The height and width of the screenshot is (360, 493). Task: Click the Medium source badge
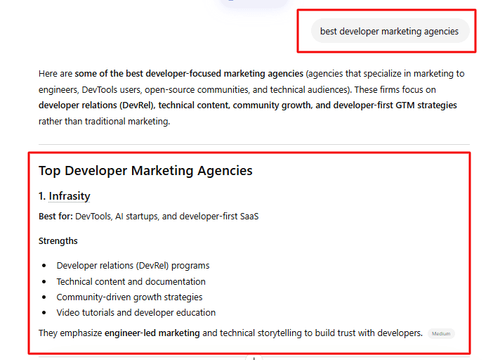(441, 333)
